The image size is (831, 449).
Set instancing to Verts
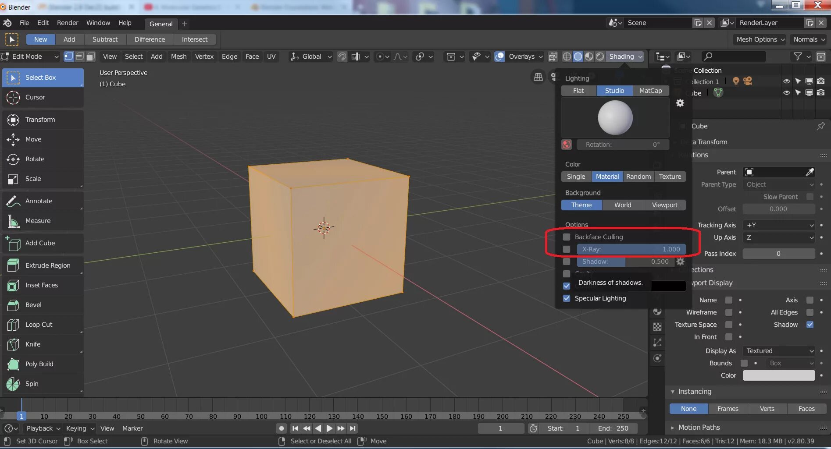pos(767,409)
